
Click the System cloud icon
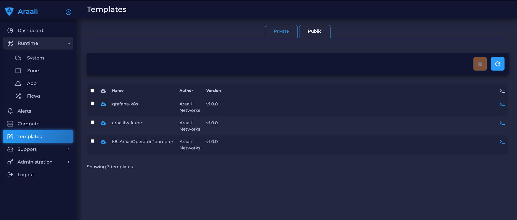(x=18, y=58)
